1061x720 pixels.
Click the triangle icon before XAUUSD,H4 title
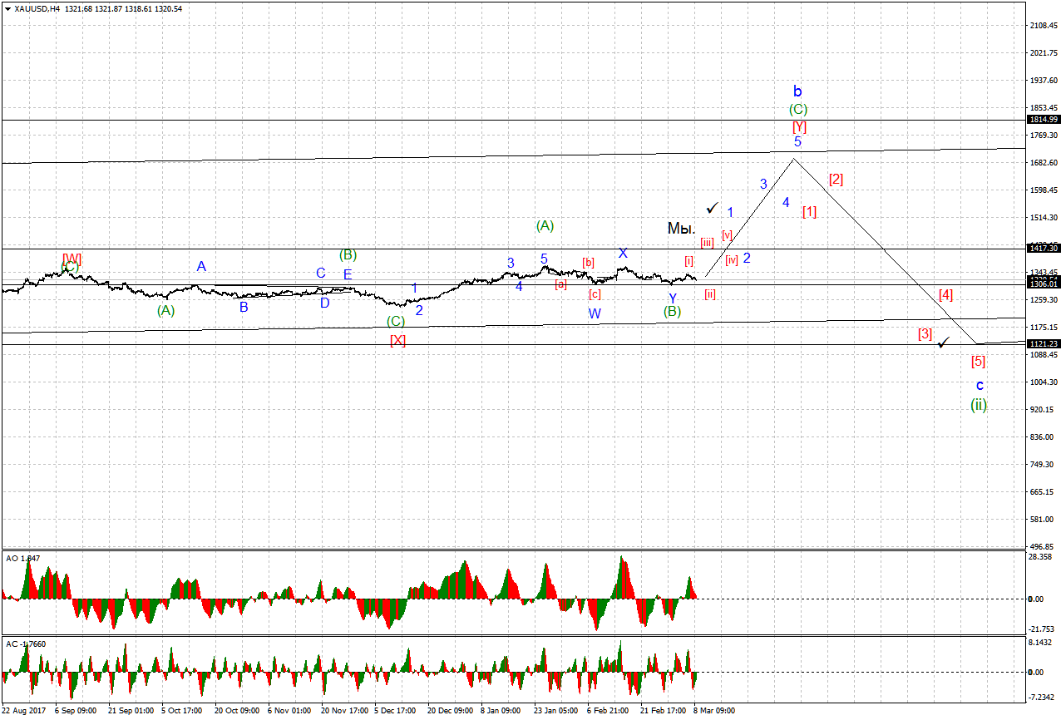pyautogui.click(x=7, y=9)
